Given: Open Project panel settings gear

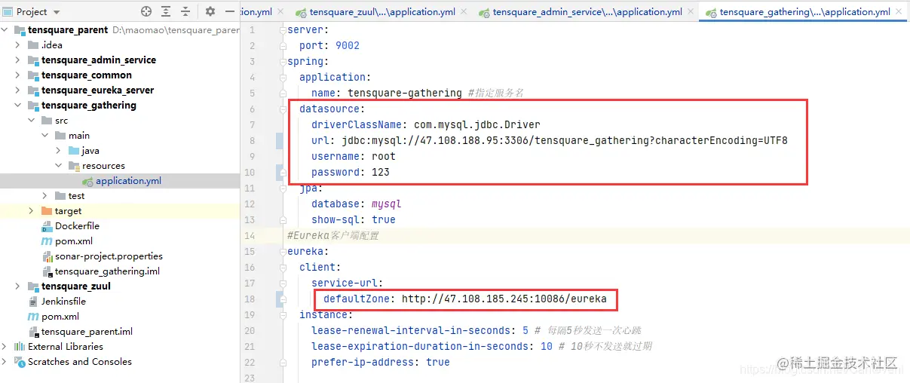Looking at the screenshot, I should pos(210,12).
